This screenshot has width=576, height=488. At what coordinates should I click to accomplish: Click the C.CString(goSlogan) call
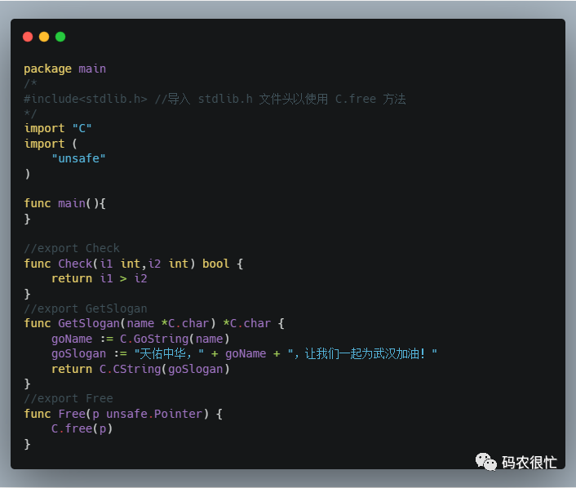click(165, 369)
